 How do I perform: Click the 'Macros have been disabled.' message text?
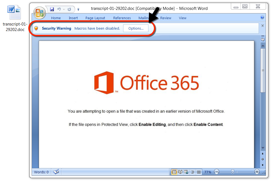point(97,28)
